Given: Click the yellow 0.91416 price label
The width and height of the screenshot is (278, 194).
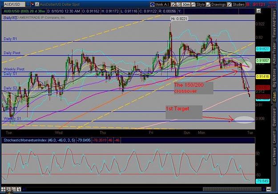Looking at the screenshot, I should 263,76.
